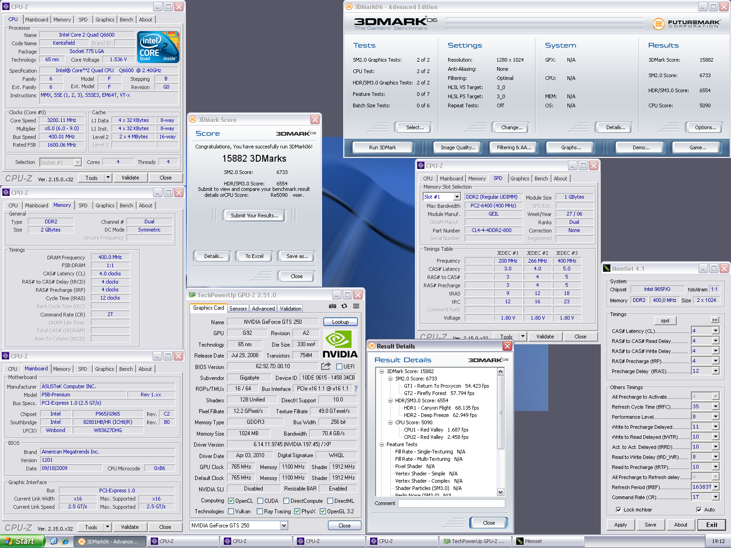Click the Intel Core 2 Quad logo
The width and height of the screenshot is (731, 548).
click(x=158, y=47)
